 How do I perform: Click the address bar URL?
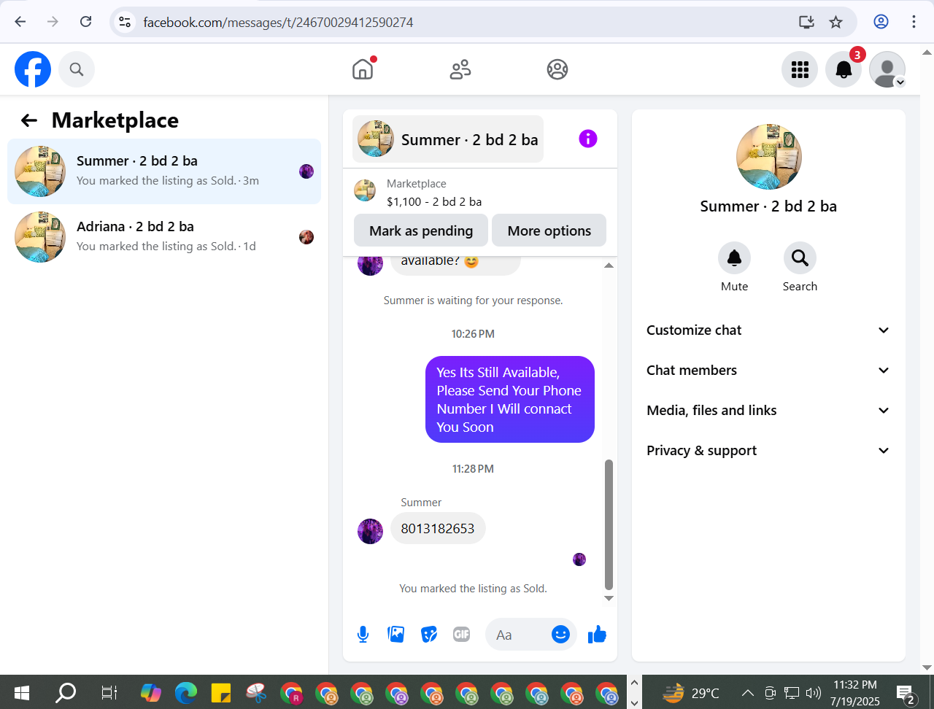(278, 23)
